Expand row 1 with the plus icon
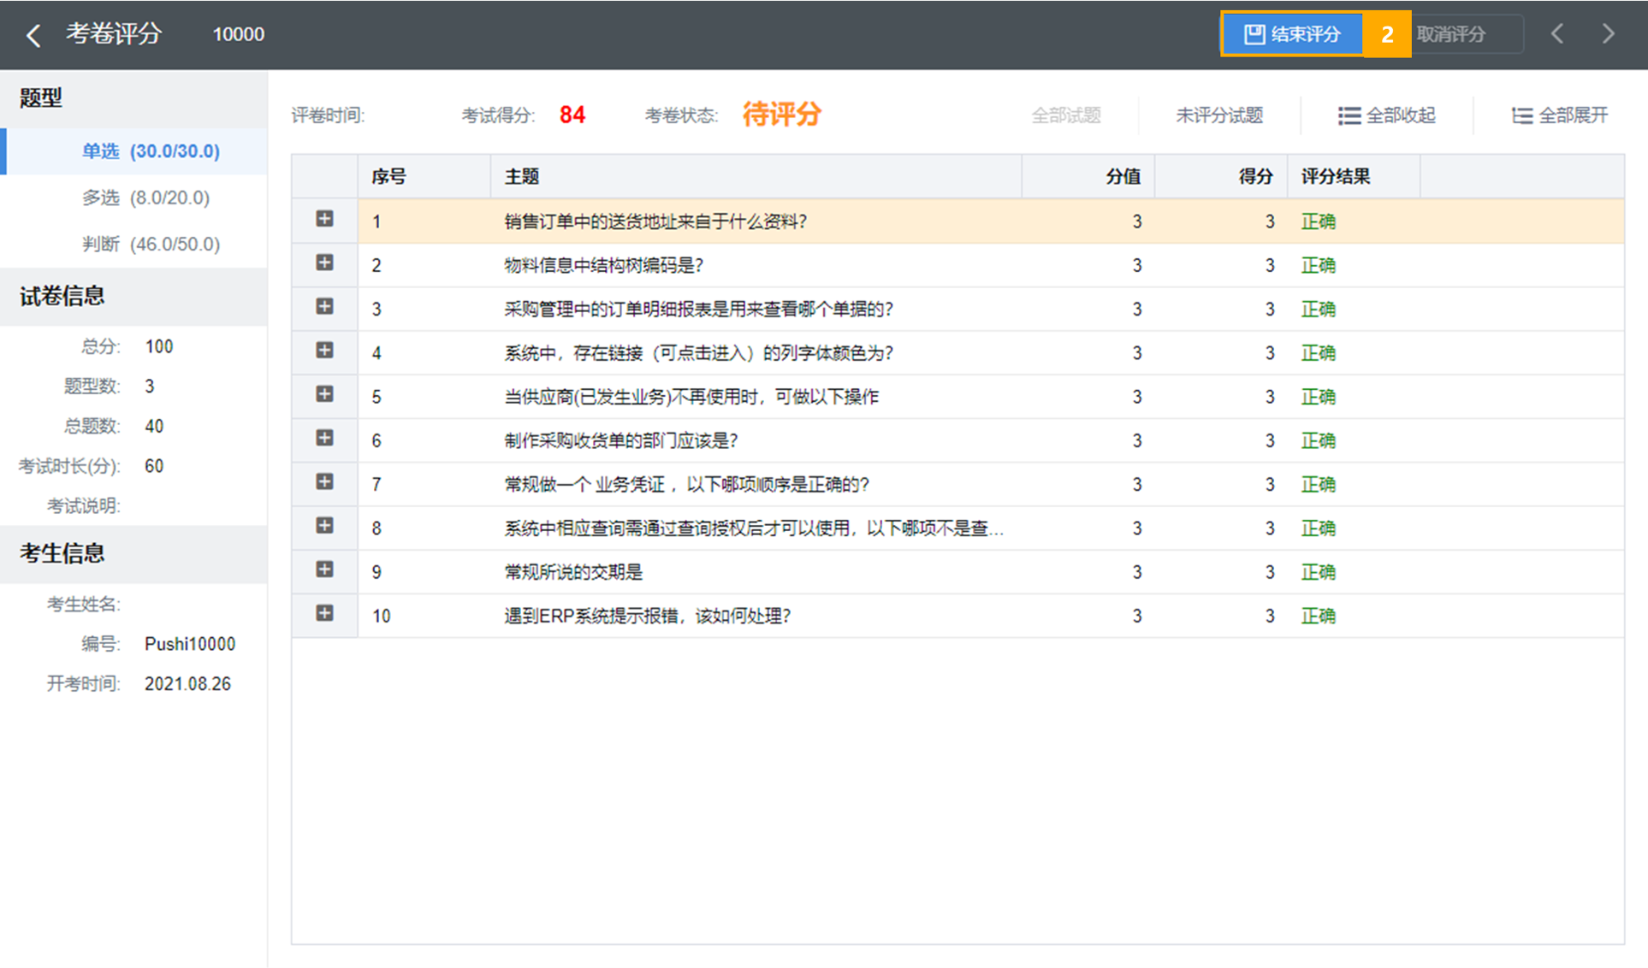The image size is (1648, 968). [x=324, y=219]
